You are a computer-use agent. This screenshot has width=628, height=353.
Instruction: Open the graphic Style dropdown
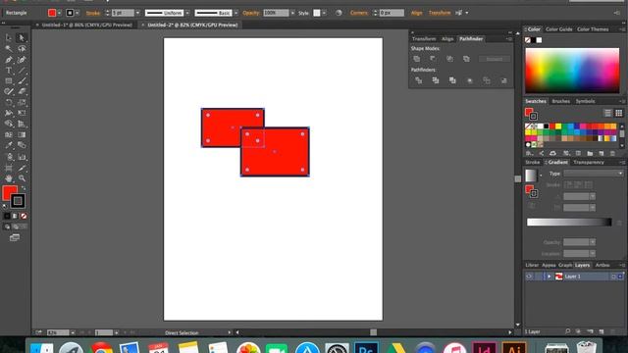pos(324,13)
